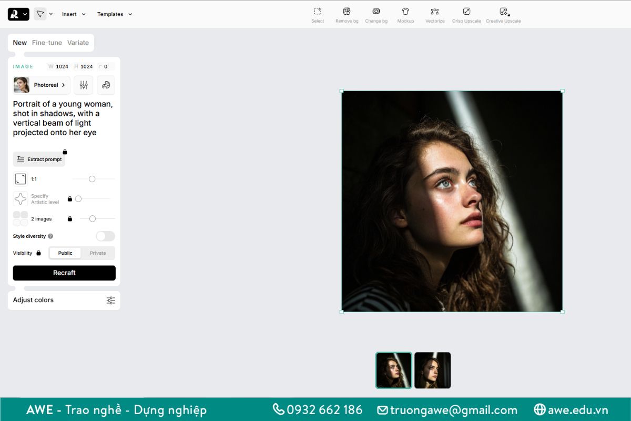
Task: Choose the Crisp Upscale tool
Action: pyautogui.click(x=466, y=12)
